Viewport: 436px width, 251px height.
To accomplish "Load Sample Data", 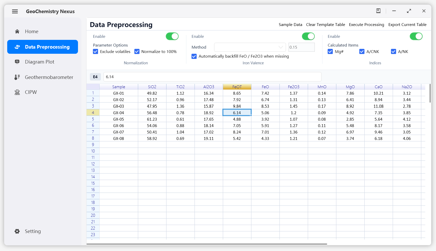I will (290, 25).
